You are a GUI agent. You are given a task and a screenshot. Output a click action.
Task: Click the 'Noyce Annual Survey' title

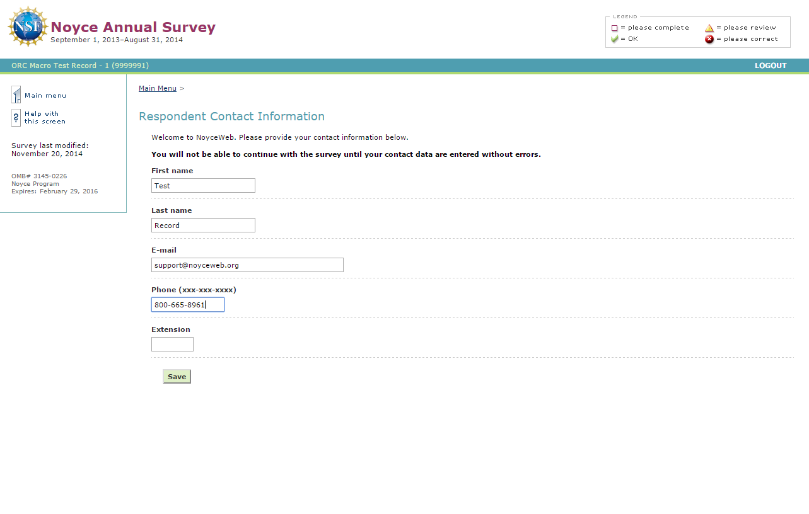pos(133,27)
